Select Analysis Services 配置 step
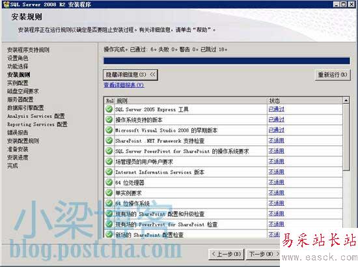 click(36, 116)
